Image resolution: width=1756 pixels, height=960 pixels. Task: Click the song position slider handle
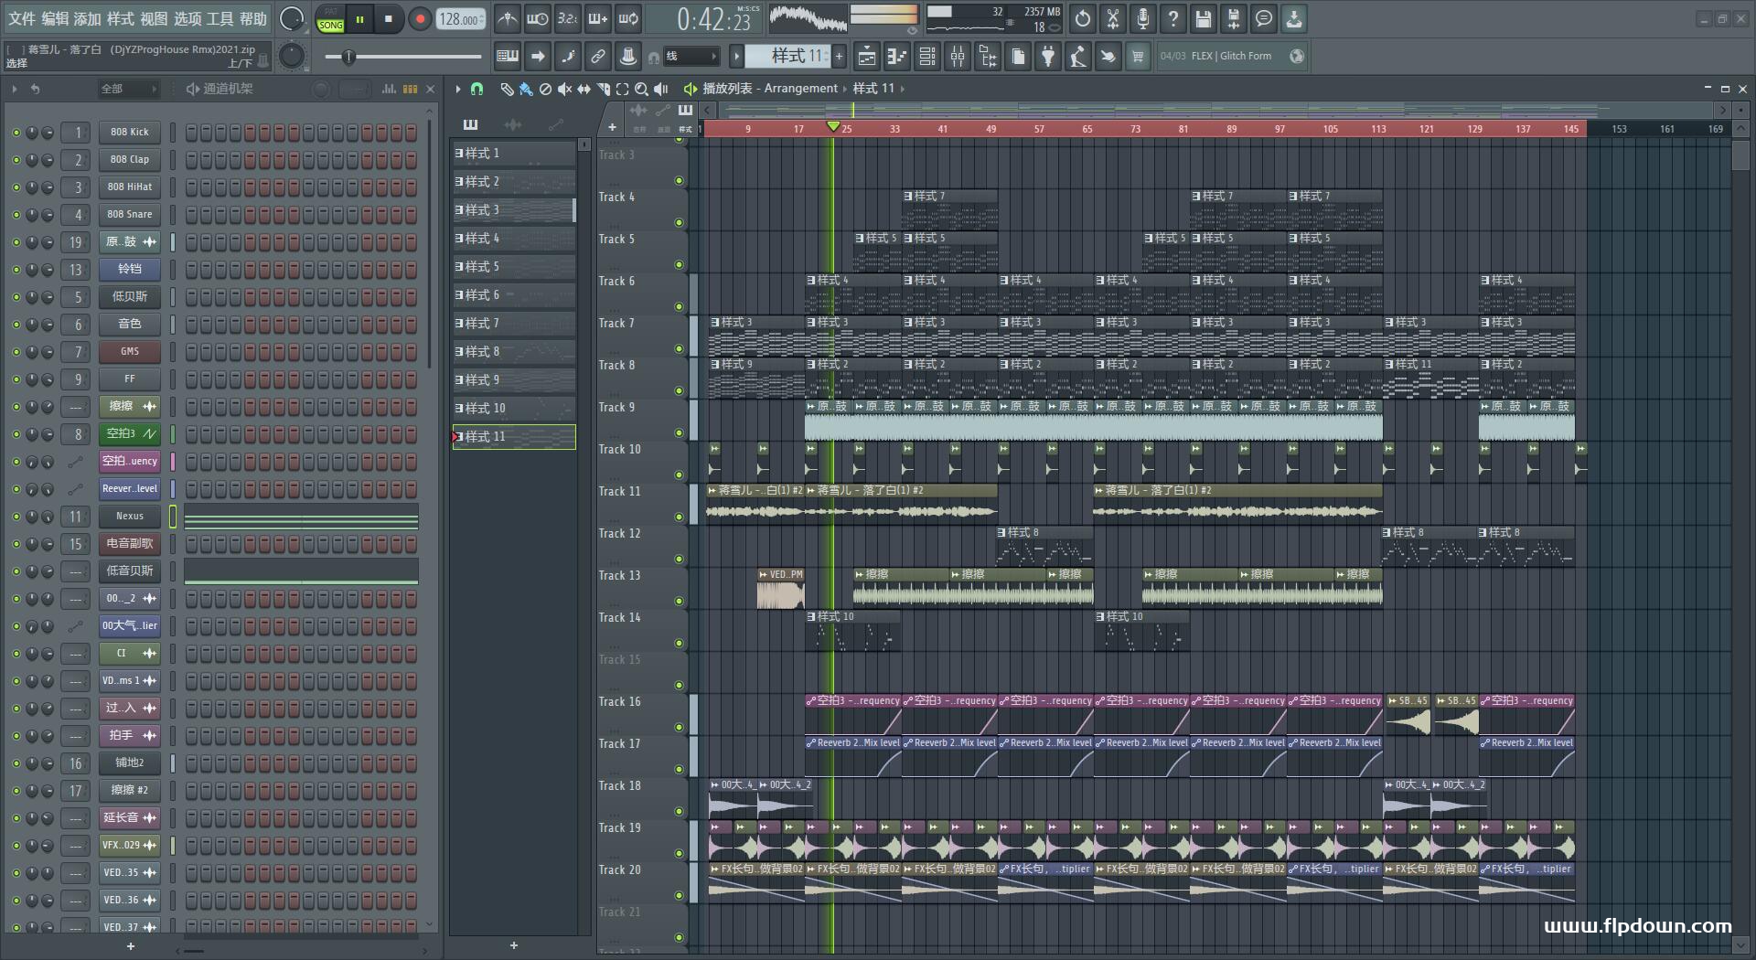348,58
